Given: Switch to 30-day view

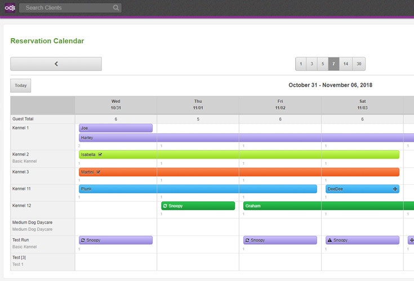Looking at the screenshot, I should [359, 64].
